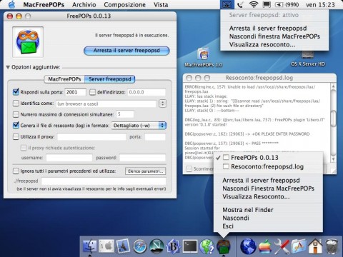
Task: Open the tools utilities icon in the Dock
Action: coord(282,246)
